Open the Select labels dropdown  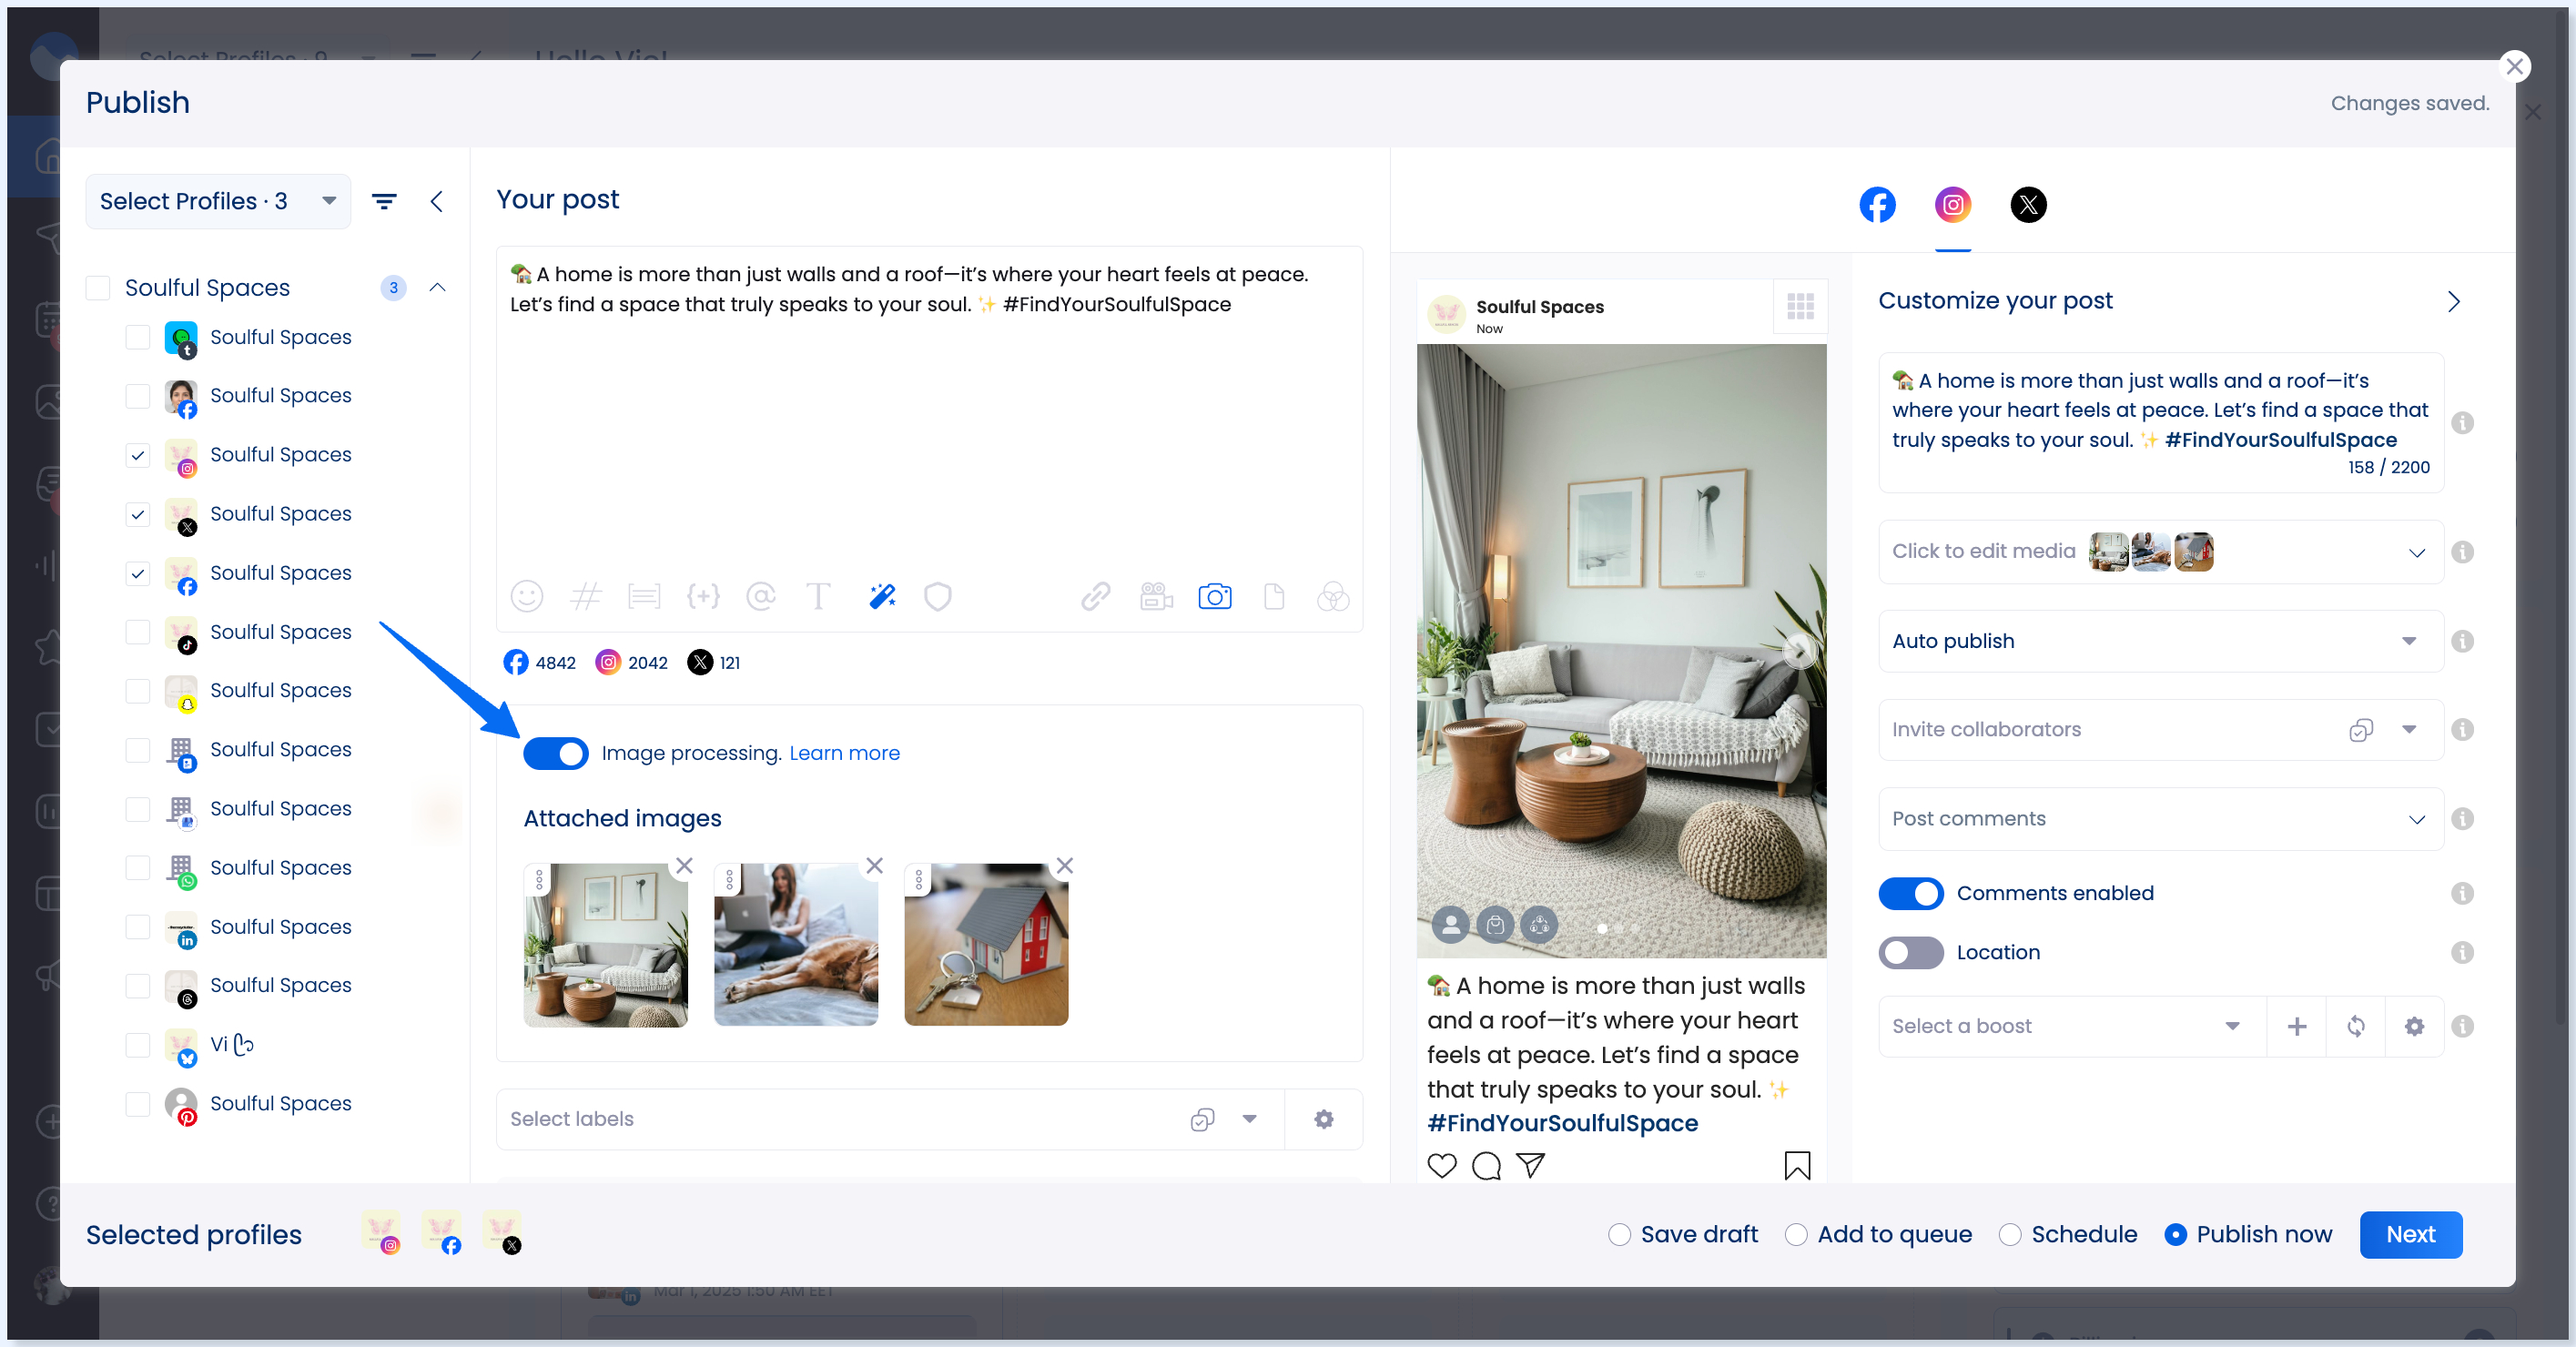pyautogui.click(x=1249, y=1119)
